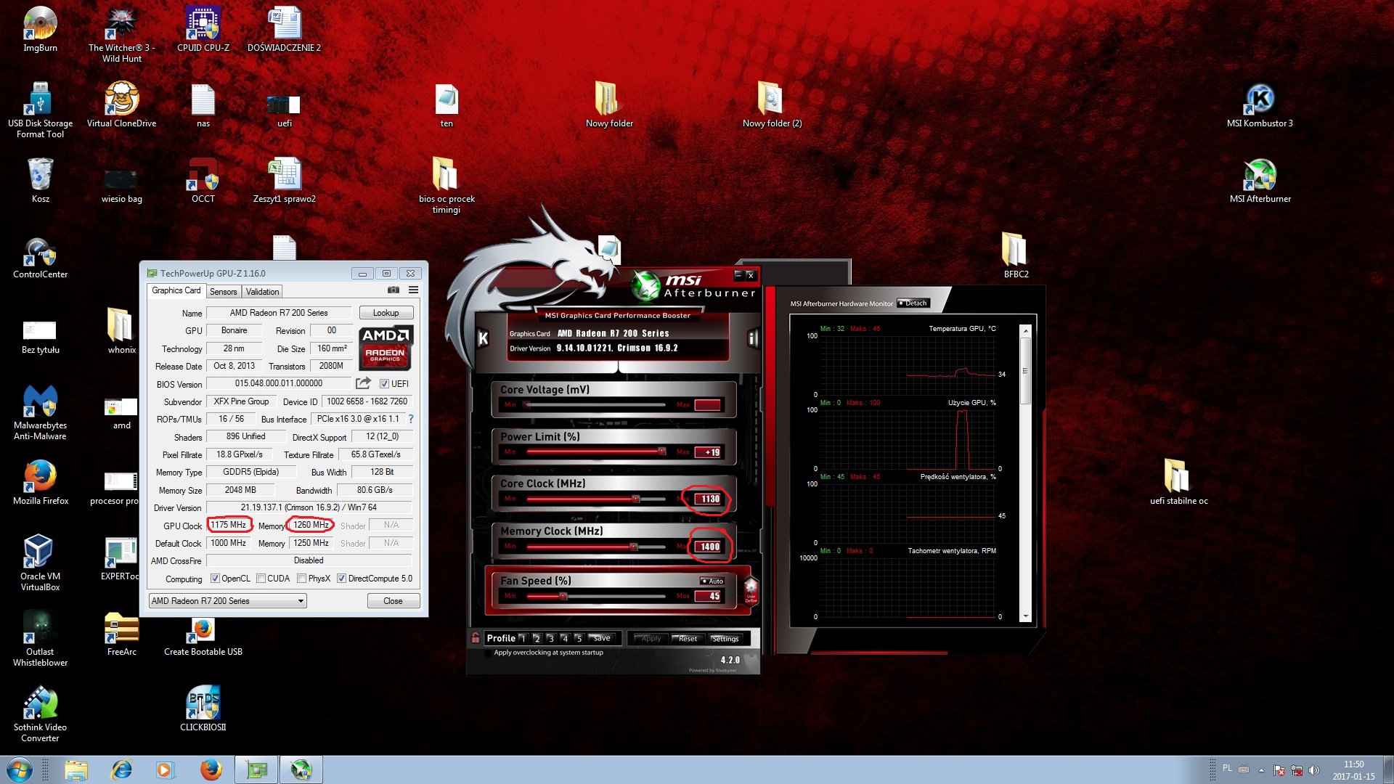
Task: Click the BIOS export share icon
Action: 363,383
